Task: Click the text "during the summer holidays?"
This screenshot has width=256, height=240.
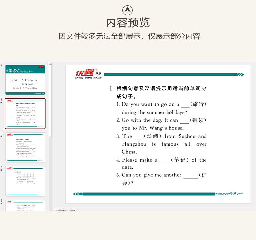Action: [x=154, y=113]
